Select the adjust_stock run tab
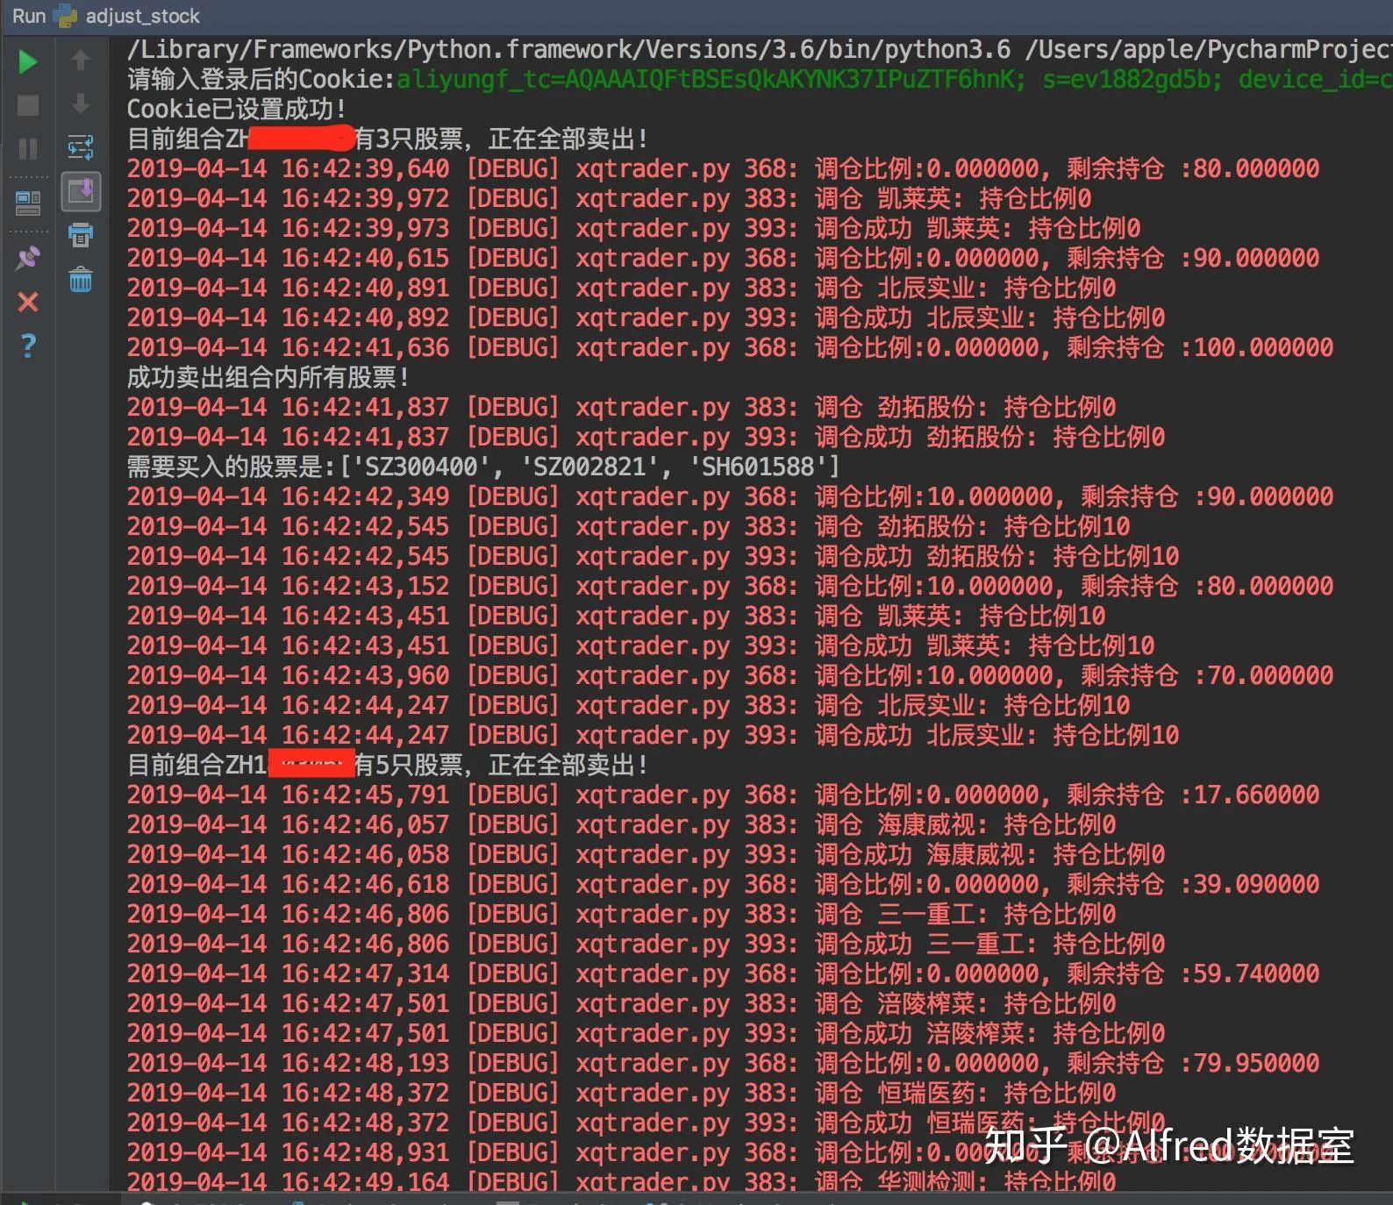 pyautogui.click(x=142, y=16)
